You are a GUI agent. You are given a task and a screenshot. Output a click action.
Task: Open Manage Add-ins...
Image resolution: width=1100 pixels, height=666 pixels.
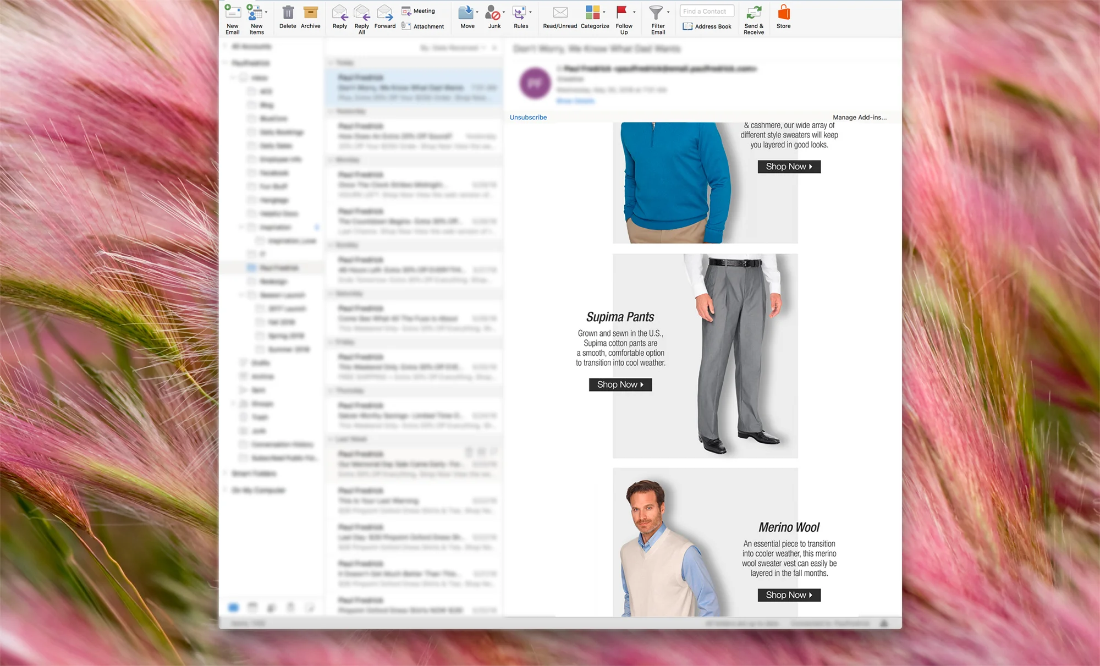(860, 117)
